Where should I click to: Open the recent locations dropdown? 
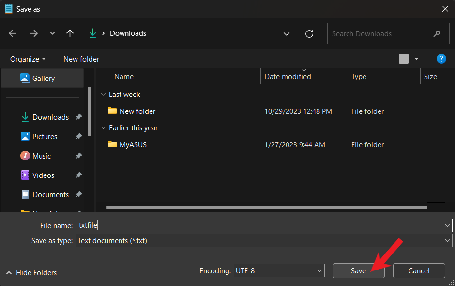click(52, 33)
